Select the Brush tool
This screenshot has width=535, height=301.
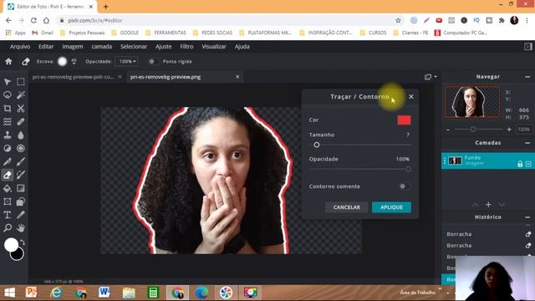coord(21,161)
